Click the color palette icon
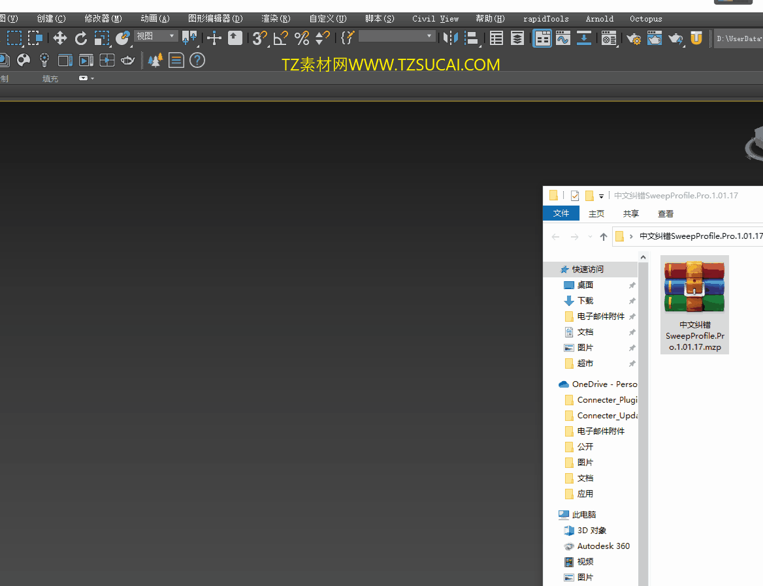Viewport: 763px width, 586px height. point(24,60)
